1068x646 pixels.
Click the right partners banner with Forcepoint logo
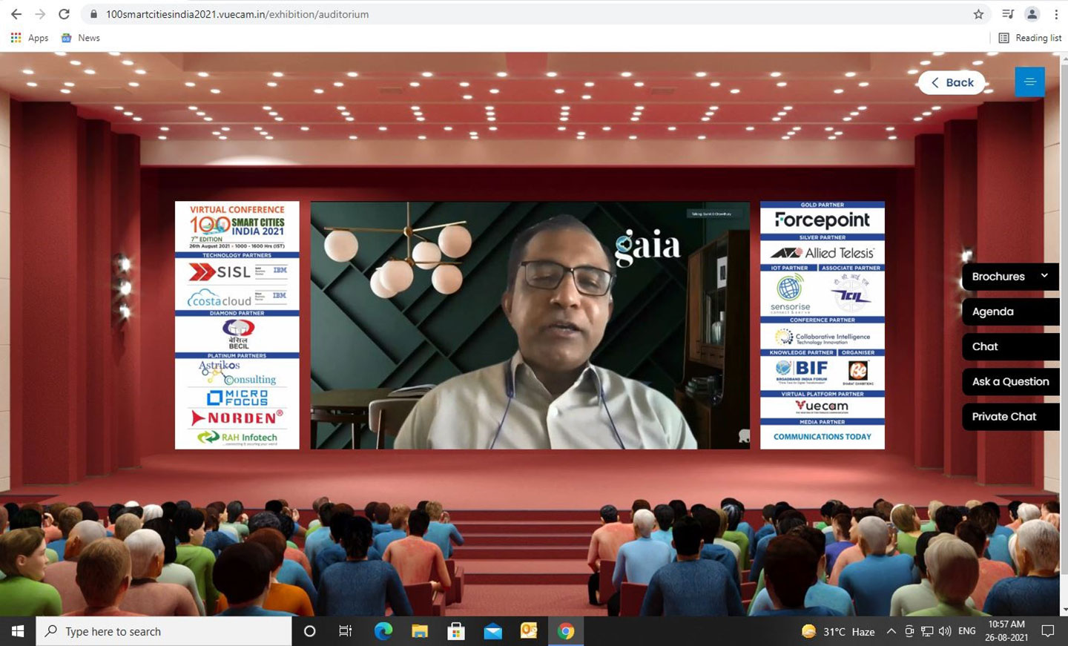[x=823, y=325]
